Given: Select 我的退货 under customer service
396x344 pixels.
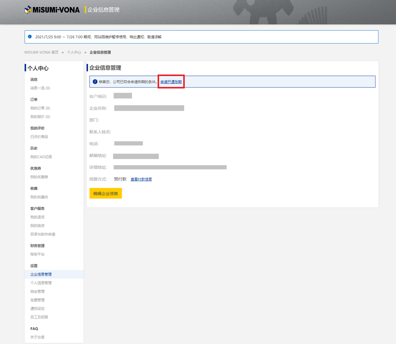Looking at the screenshot, I should pyautogui.click(x=38, y=217).
